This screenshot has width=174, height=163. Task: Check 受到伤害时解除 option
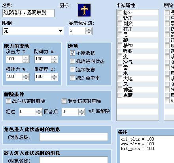click(64, 101)
